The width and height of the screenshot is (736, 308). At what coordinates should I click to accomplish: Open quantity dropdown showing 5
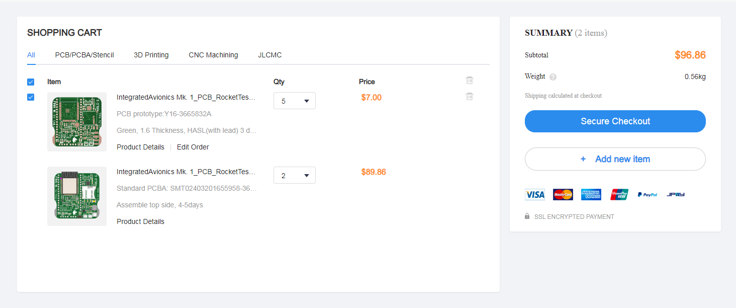[295, 101]
